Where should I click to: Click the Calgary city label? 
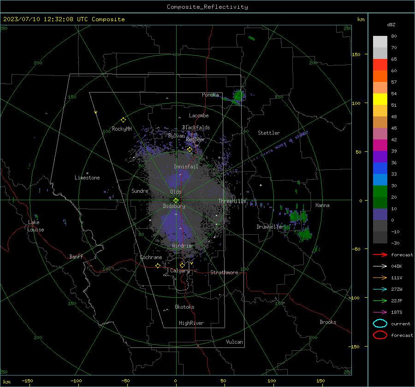tap(180, 271)
